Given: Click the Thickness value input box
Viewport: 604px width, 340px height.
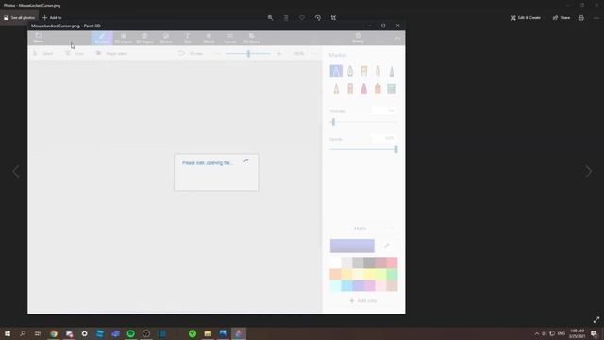Looking at the screenshot, I should [384, 111].
